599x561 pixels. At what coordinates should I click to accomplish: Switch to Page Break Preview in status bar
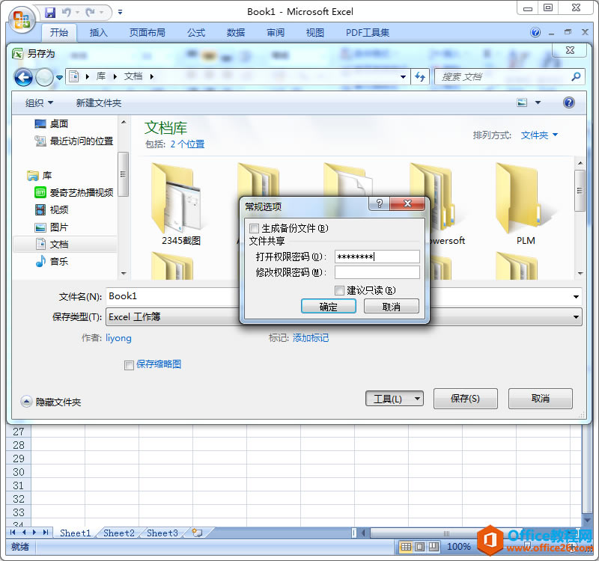pyautogui.click(x=434, y=547)
